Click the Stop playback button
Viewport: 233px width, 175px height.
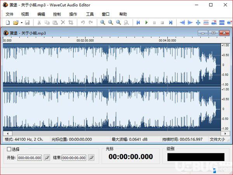tap(162, 23)
